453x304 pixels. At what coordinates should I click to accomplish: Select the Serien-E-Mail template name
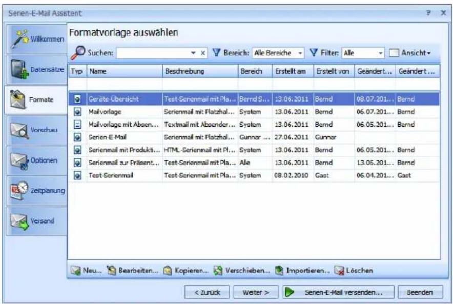tap(108, 137)
